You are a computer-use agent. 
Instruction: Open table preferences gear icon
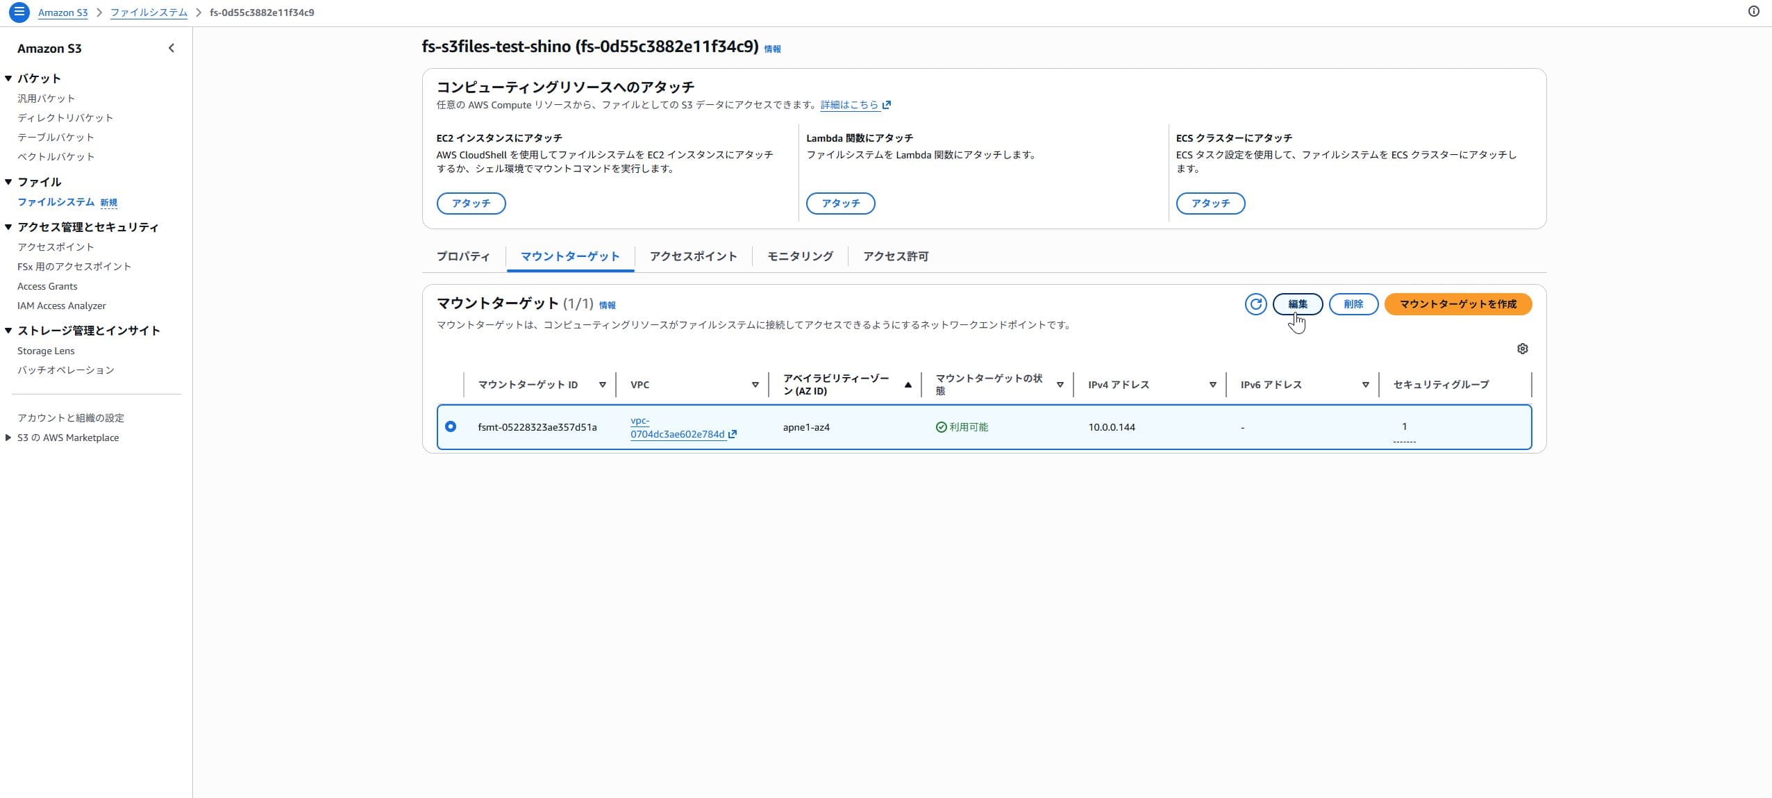pos(1522,349)
